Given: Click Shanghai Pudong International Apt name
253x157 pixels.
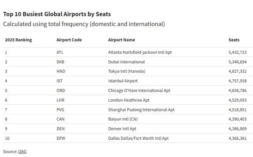Looking at the screenshot, I should point(142,110).
